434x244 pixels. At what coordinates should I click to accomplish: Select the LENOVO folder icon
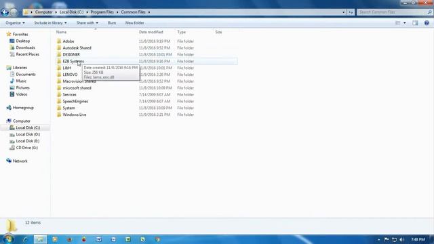[59, 75]
